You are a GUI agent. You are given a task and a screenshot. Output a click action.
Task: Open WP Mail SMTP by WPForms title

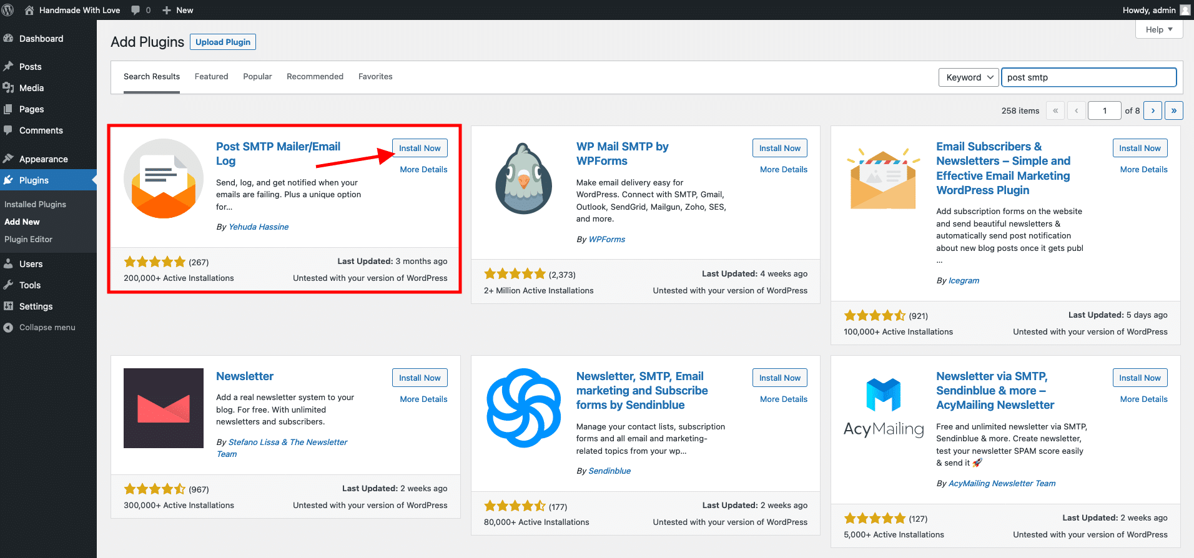(623, 154)
